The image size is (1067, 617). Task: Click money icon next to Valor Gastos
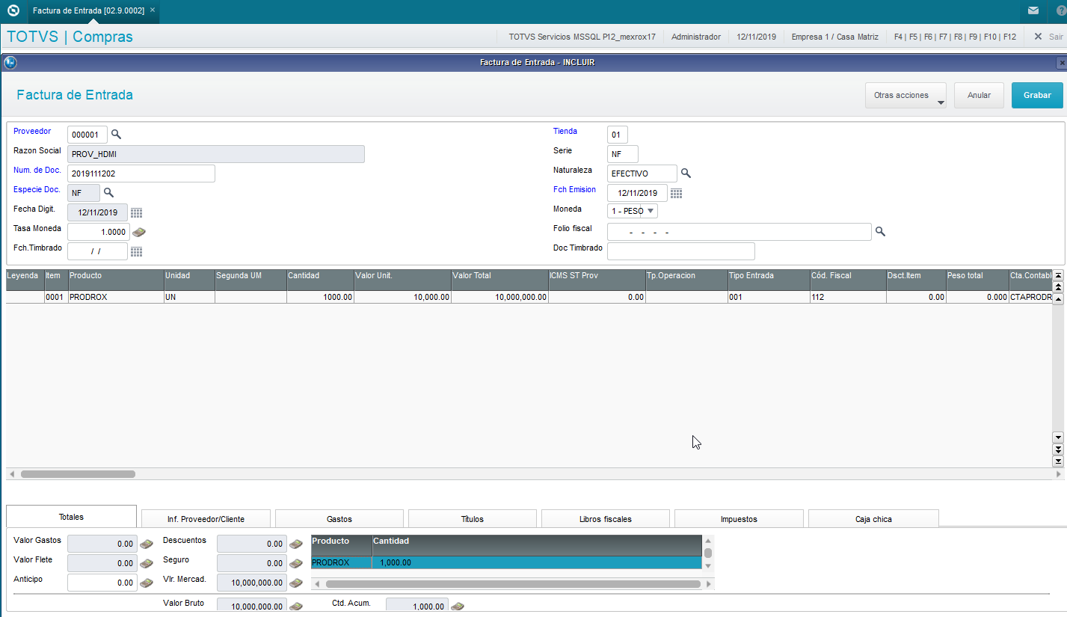146,544
